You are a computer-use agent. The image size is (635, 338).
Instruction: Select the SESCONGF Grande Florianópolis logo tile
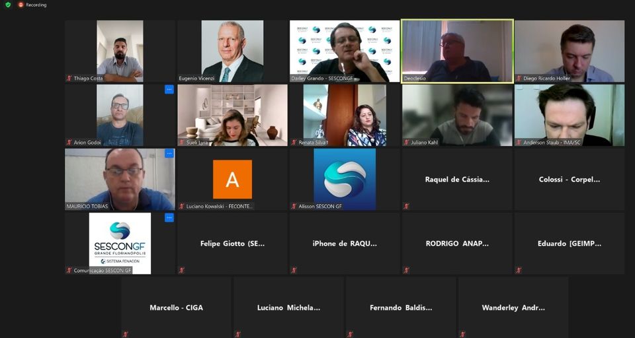[120, 244]
